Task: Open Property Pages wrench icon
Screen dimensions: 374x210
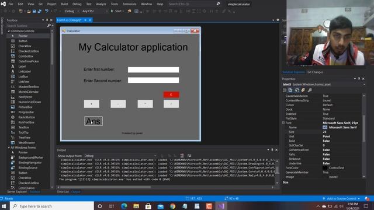Action: pos(310,90)
